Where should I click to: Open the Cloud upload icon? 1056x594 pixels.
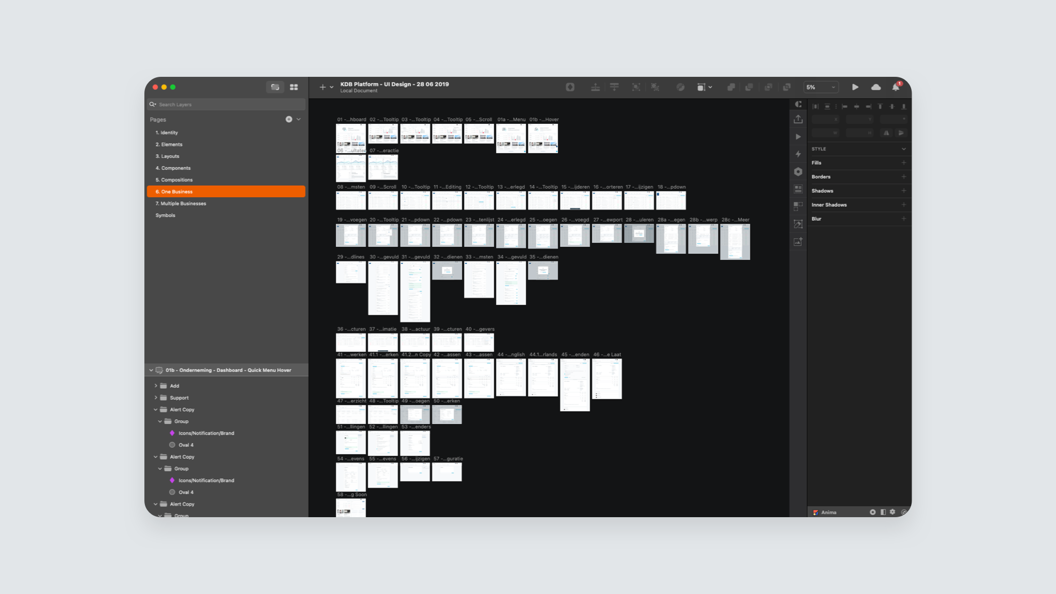(876, 87)
